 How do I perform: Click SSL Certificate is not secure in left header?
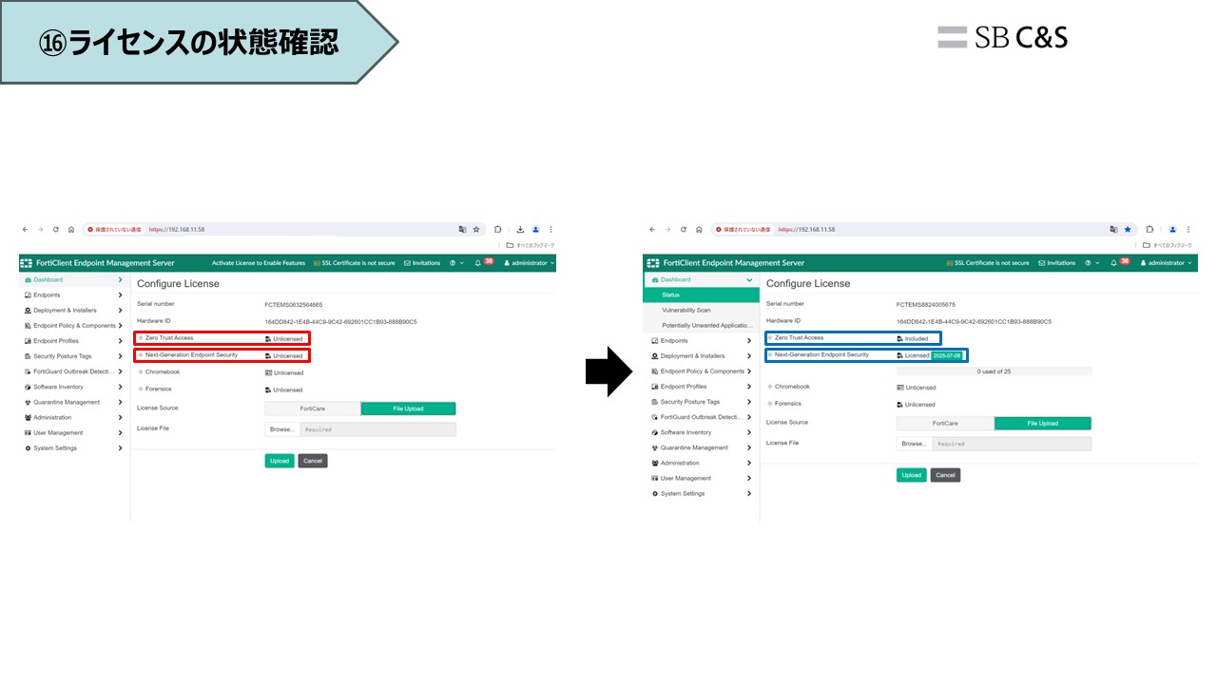pos(355,263)
